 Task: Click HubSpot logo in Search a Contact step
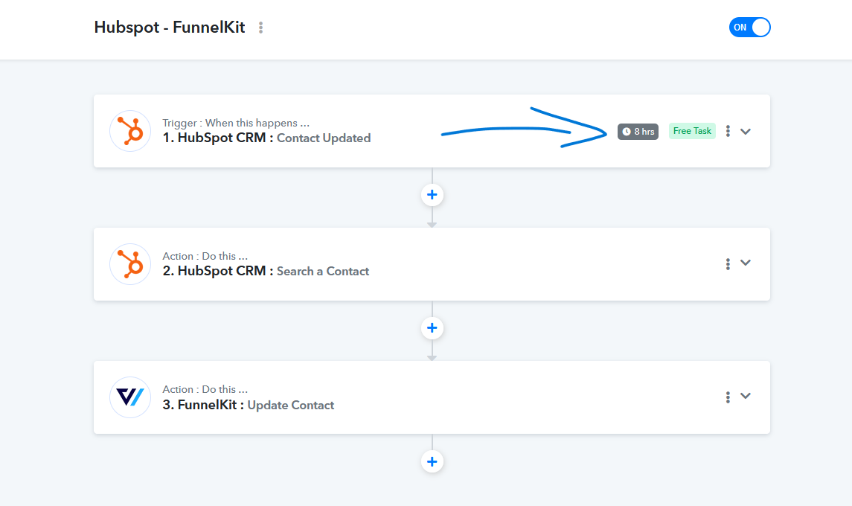point(130,264)
